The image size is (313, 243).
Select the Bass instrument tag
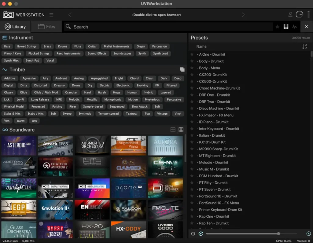click(x=7, y=46)
